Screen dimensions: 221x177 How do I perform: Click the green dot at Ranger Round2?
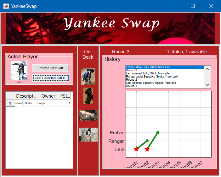[147, 141]
